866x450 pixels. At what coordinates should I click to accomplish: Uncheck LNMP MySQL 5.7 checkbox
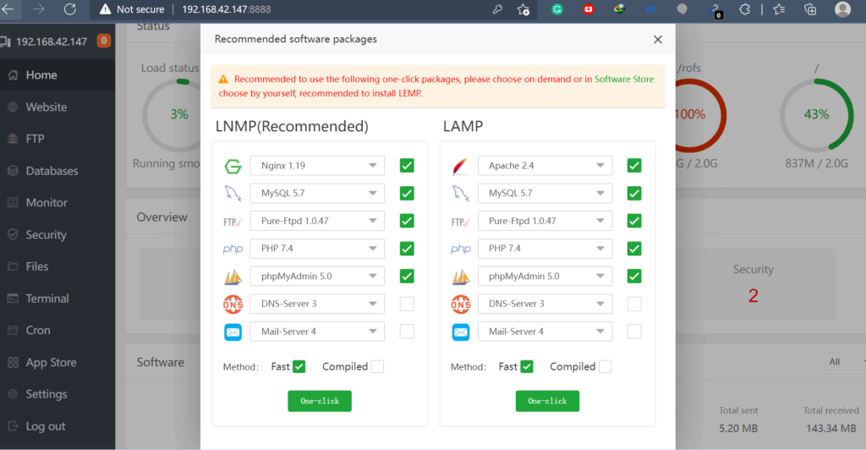tap(407, 193)
